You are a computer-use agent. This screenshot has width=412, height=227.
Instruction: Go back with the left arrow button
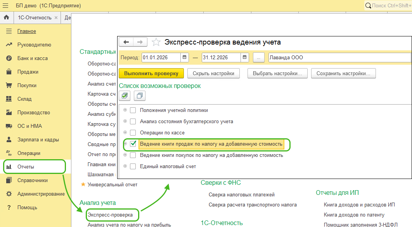(x=126, y=42)
